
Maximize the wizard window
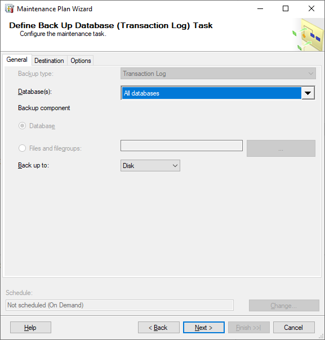tap(286, 9)
